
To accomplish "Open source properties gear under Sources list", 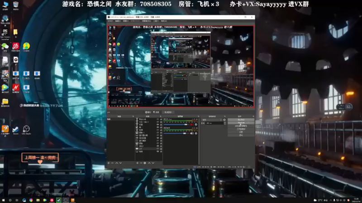I will [145, 163].
